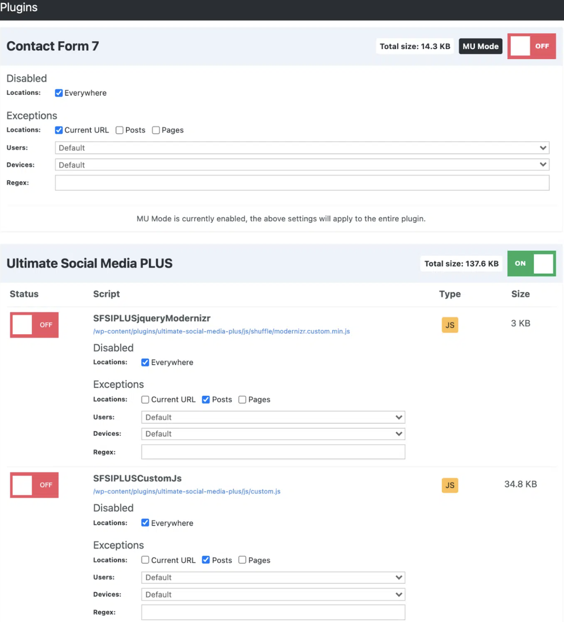Open Devices dropdown for SFSIPLUSjqueryModernizr
The width and height of the screenshot is (564, 622).
pos(273,434)
